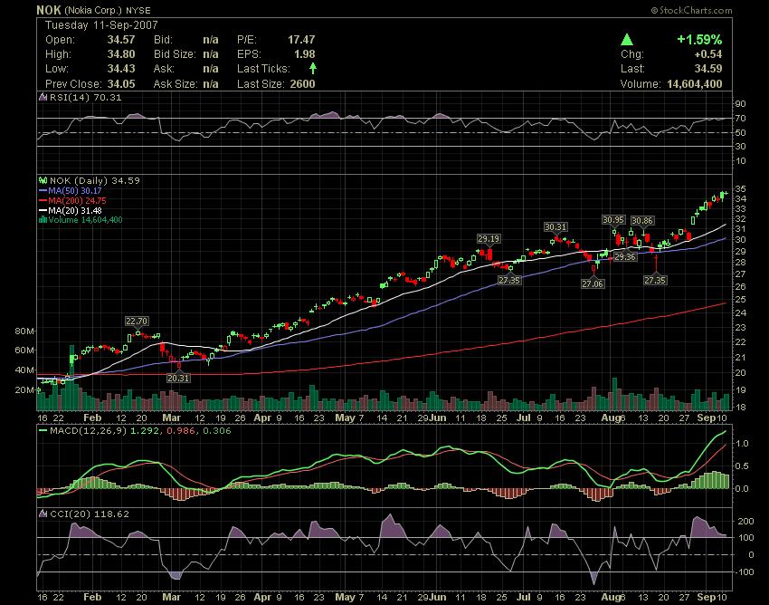Click the (Nokia Corp.) company name
Image resolution: width=769 pixels, height=605 pixels.
[x=93, y=10]
